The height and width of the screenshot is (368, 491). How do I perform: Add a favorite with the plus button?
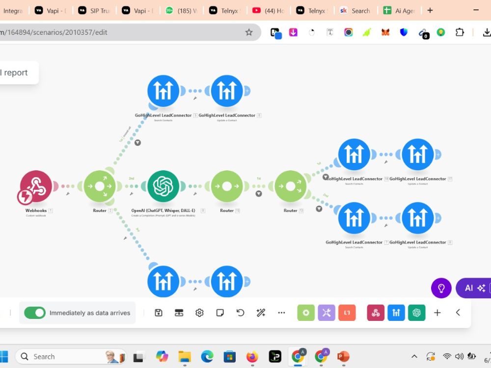pyautogui.click(x=437, y=313)
